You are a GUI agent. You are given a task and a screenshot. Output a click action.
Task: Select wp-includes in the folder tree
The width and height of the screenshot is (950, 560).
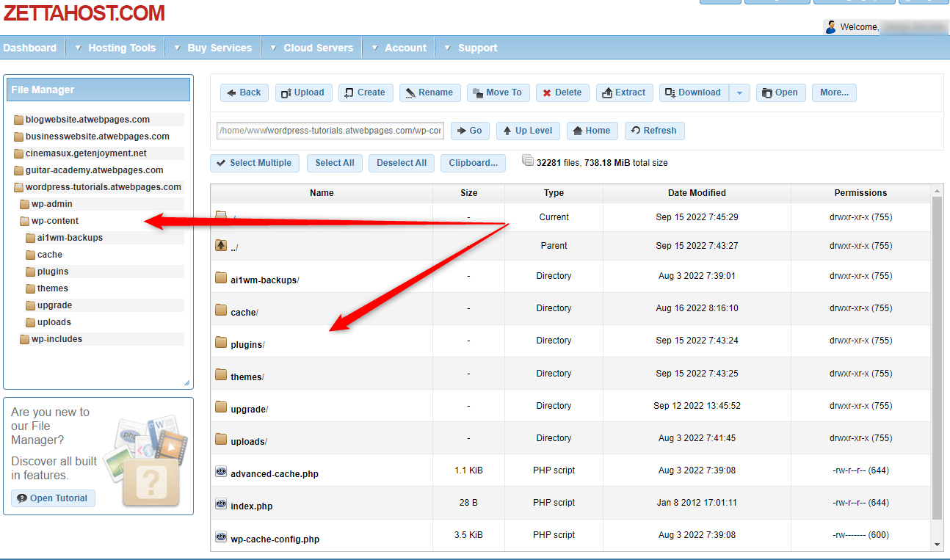click(x=57, y=339)
